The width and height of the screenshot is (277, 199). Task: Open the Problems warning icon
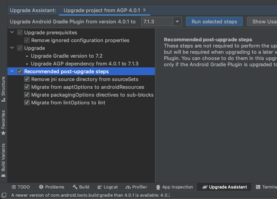[41, 187]
